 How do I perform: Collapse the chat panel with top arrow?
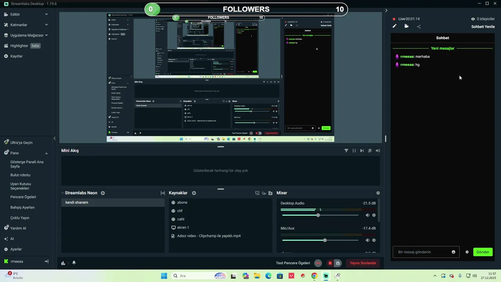(x=386, y=11)
